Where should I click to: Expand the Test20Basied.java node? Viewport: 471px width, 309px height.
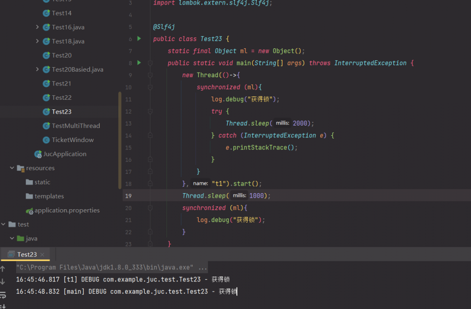pyautogui.click(x=37, y=69)
